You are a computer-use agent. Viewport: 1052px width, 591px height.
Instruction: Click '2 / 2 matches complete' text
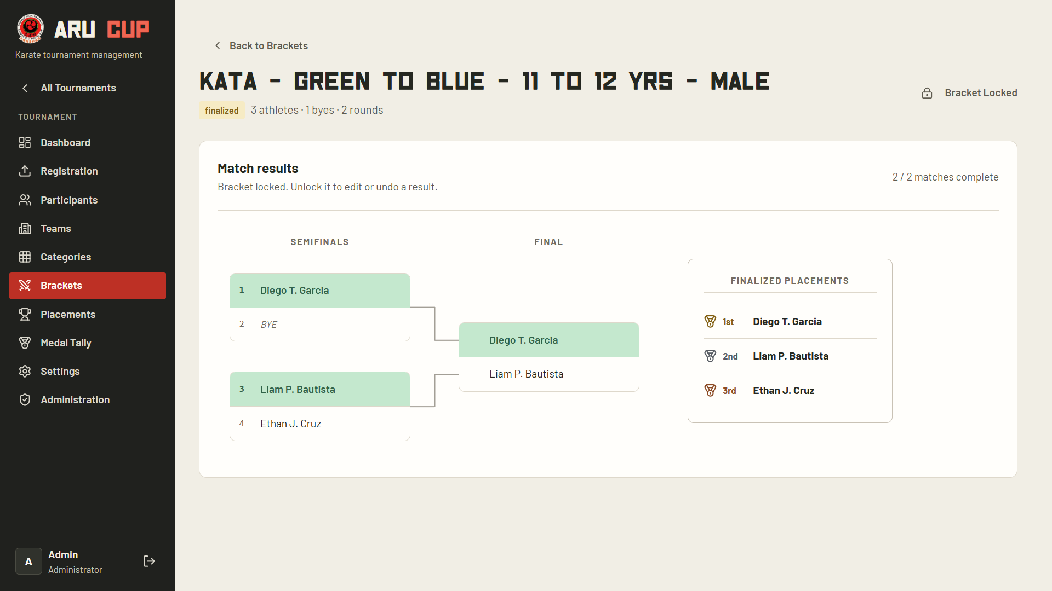(945, 177)
